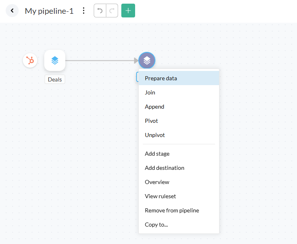Image resolution: width=297 pixels, height=244 pixels.
Task: Click the Deals node label
Action: [x=55, y=79]
